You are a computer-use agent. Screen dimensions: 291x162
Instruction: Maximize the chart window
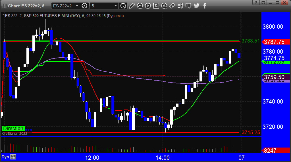point(277,2)
